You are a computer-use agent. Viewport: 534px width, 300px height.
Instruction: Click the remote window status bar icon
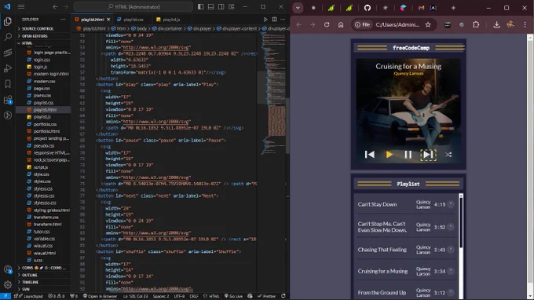5,296
